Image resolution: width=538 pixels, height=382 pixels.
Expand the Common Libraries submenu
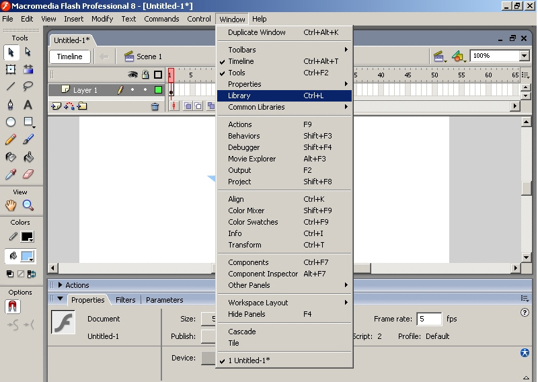click(284, 107)
